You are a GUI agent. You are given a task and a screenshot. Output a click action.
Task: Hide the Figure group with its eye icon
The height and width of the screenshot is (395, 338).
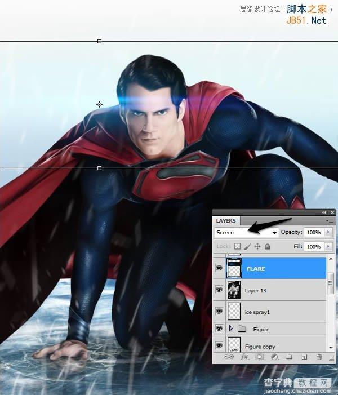click(x=219, y=329)
